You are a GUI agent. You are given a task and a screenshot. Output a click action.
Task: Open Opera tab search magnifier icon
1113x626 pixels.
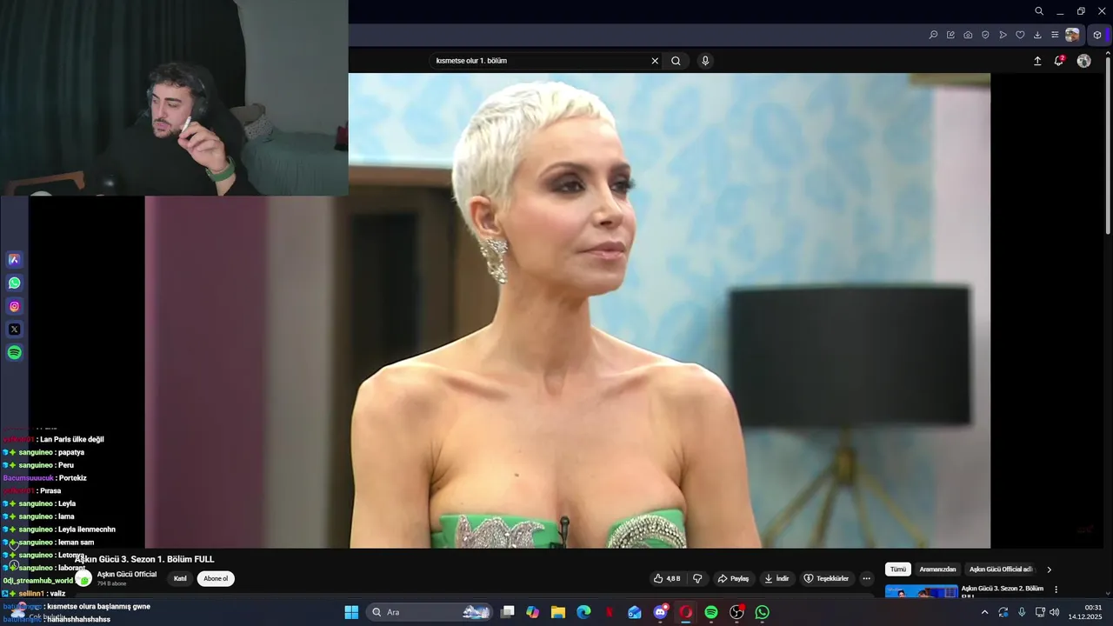1039,11
